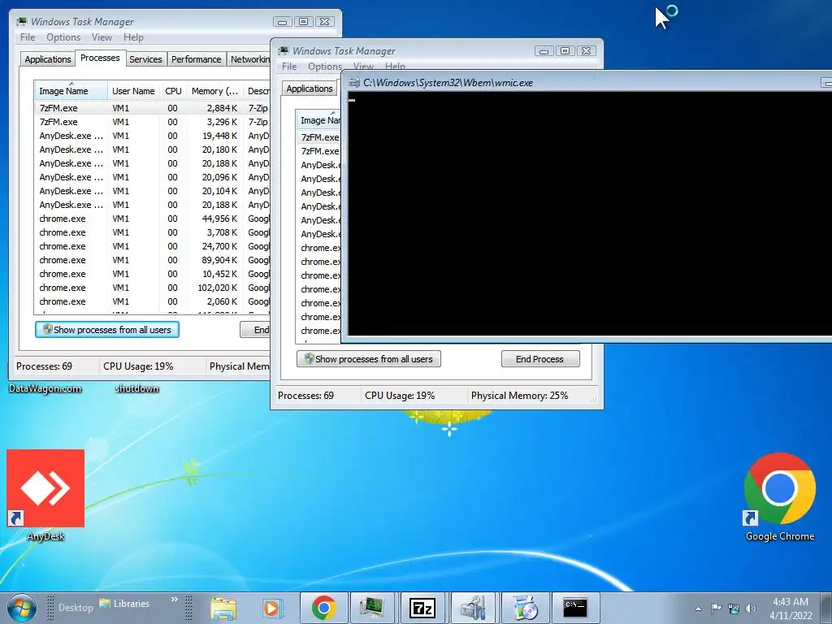The width and height of the screenshot is (832, 624).
Task: Switch to Google Chrome taskbar button
Action: pos(323,608)
